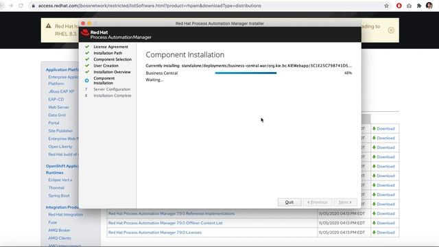Open JBoss EAP XP sidebar link

point(61,91)
